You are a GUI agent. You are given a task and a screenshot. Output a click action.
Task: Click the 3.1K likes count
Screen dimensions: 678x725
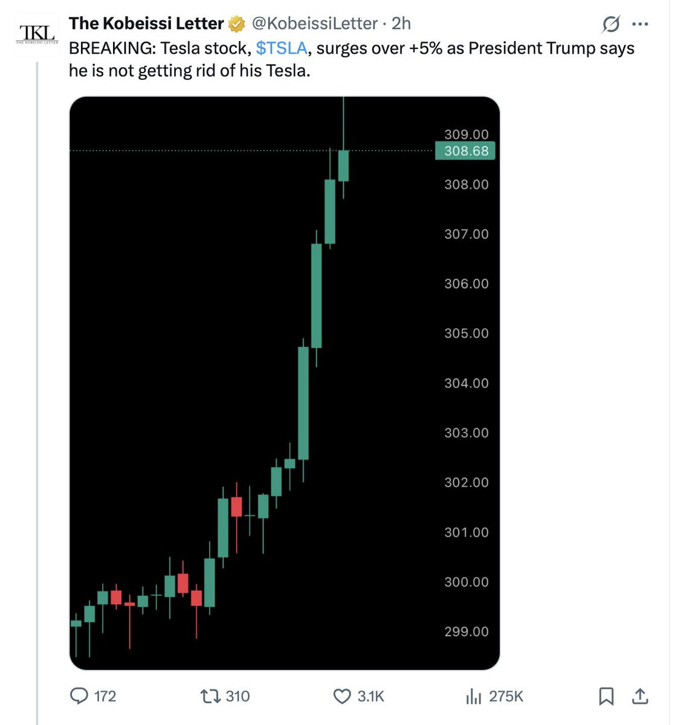click(x=370, y=696)
